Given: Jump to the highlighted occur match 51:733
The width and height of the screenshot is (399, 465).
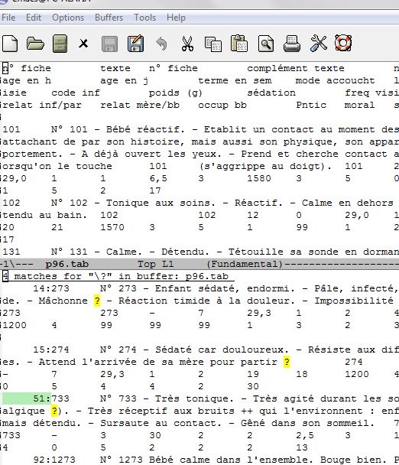Looking at the screenshot, I should (51, 398).
